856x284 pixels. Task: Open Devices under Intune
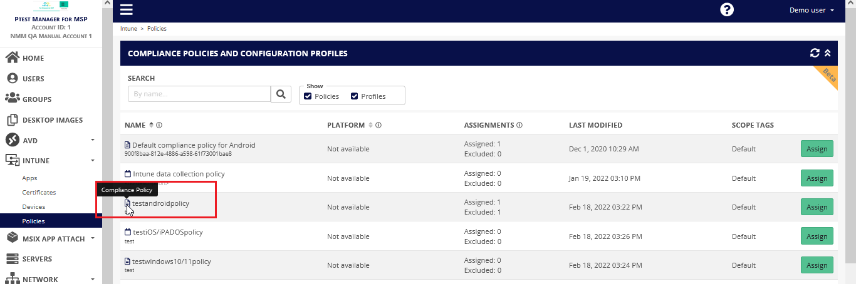(x=34, y=207)
